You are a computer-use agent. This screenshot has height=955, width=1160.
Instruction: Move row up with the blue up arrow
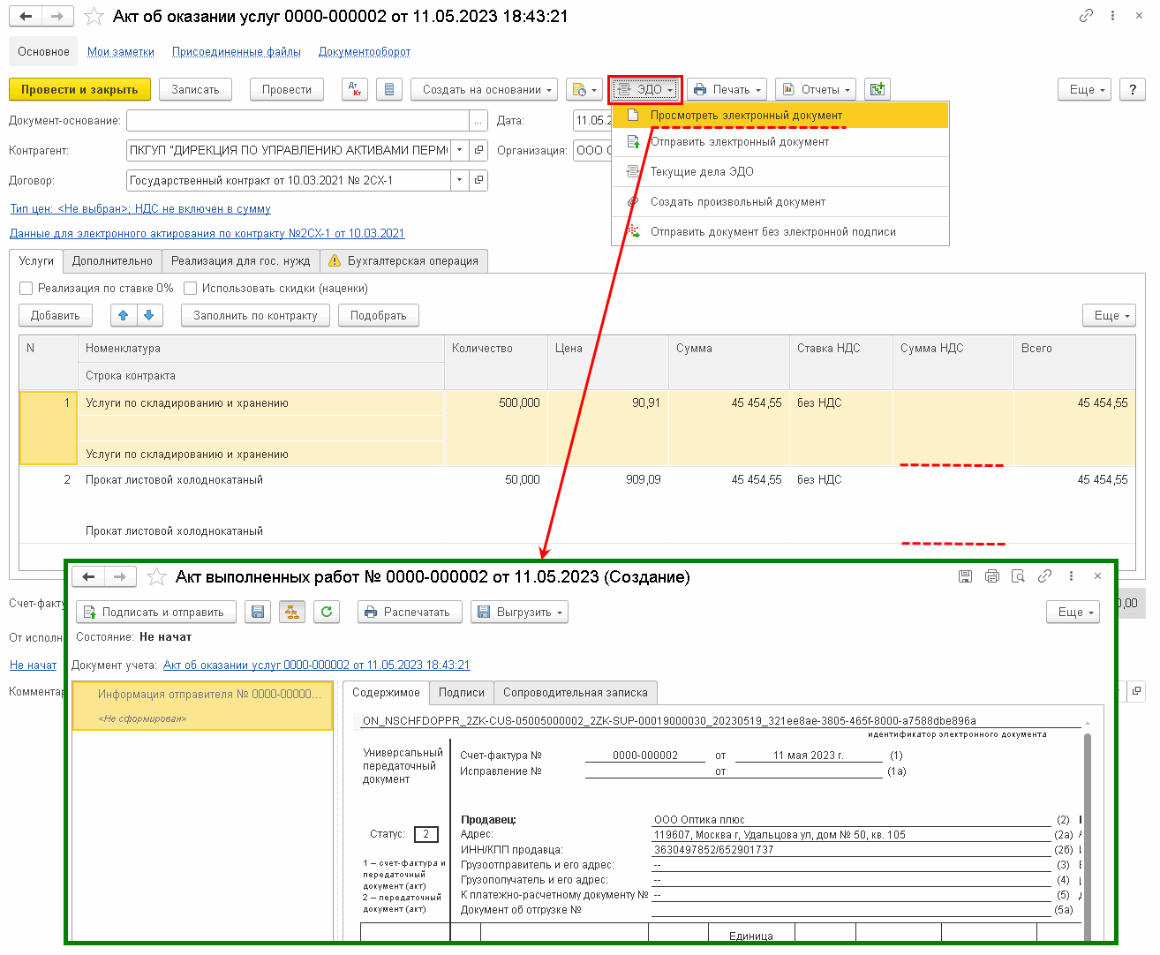point(123,315)
